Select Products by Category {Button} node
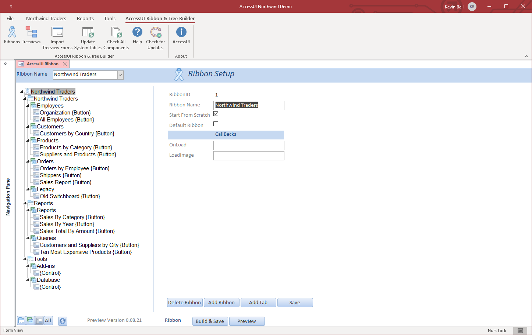 [x=76, y=148]
